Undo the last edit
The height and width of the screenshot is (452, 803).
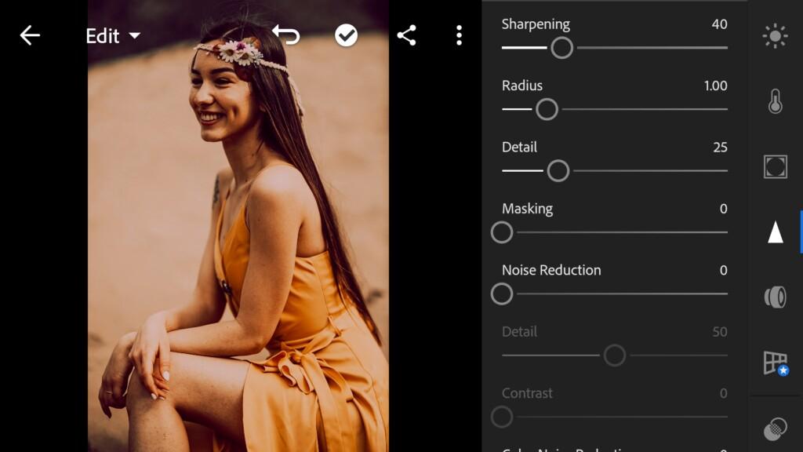click(x=286, y=35)
